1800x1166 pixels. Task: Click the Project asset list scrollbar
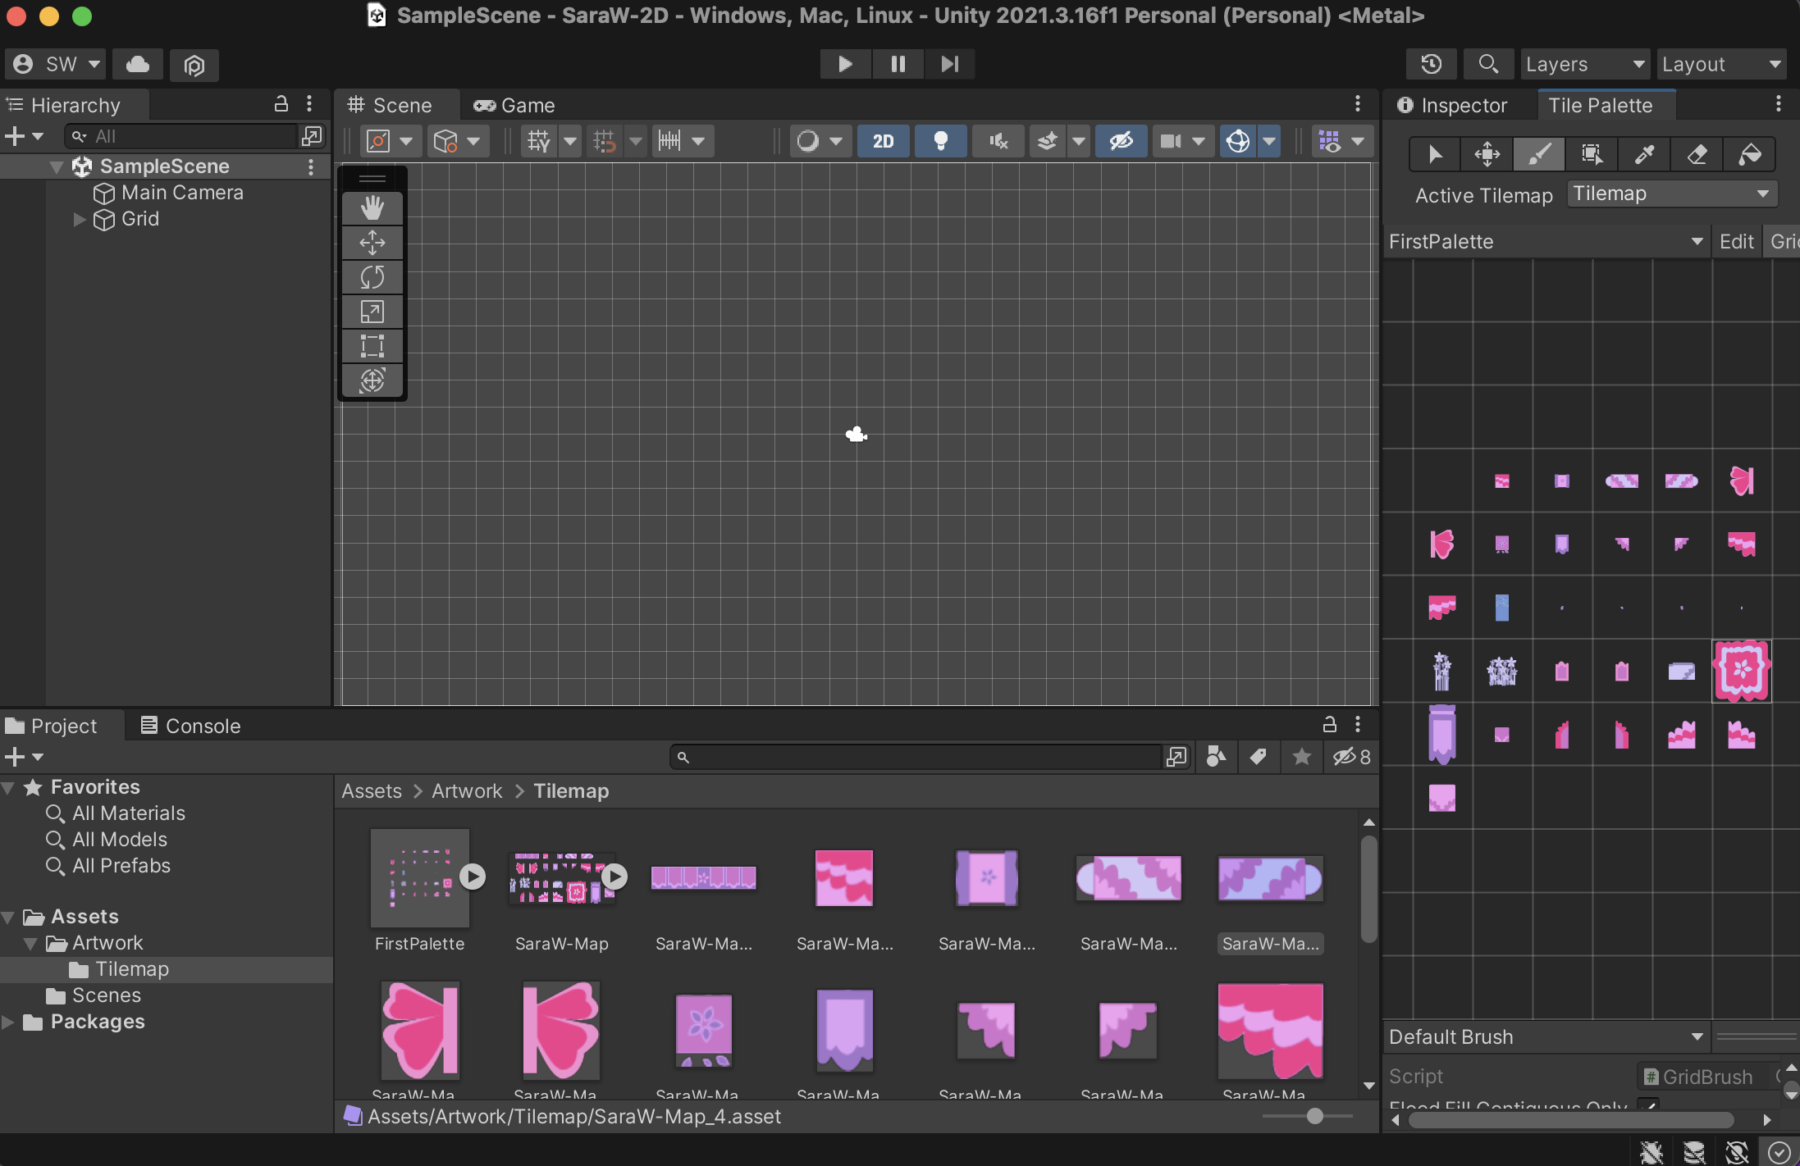[1368, 890]
